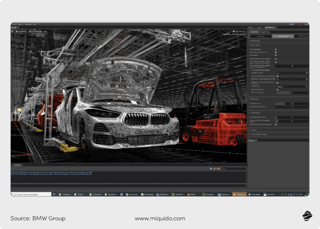Click the highlighted orange taskbar app button
This screenshot has width=320, height=229.
(240, 195)
